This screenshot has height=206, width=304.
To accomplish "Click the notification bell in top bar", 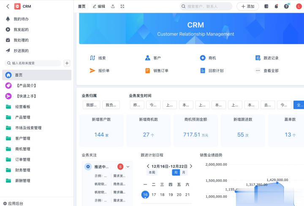I will (276, 6).
